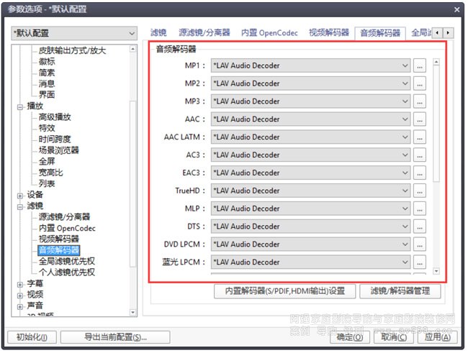This screenshot has width=468, height=353.
Task: Switch to the 视频解码器 tab
Action: 329,33
